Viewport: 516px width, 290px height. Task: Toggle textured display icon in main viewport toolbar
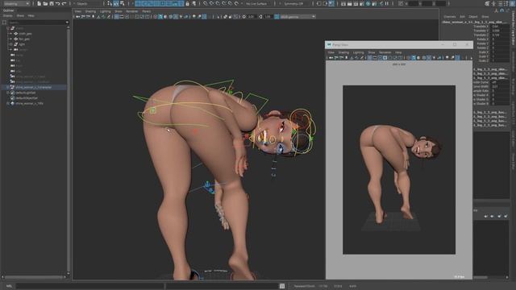tap(176, 16)
